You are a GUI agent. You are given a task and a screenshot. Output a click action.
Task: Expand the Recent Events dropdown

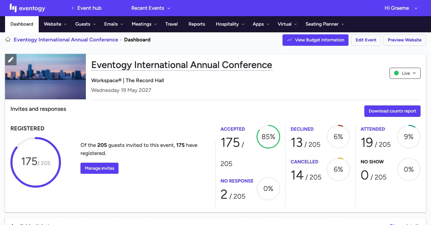[x=151, y=8]
